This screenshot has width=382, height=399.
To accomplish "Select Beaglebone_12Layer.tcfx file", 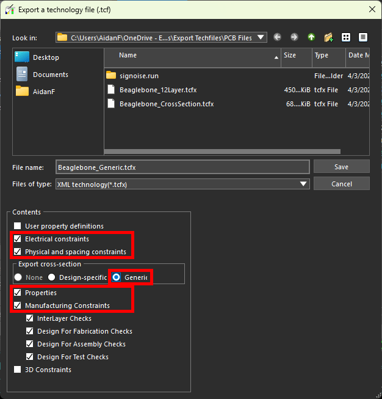I will pyautogui.click(x=152, y=90).
